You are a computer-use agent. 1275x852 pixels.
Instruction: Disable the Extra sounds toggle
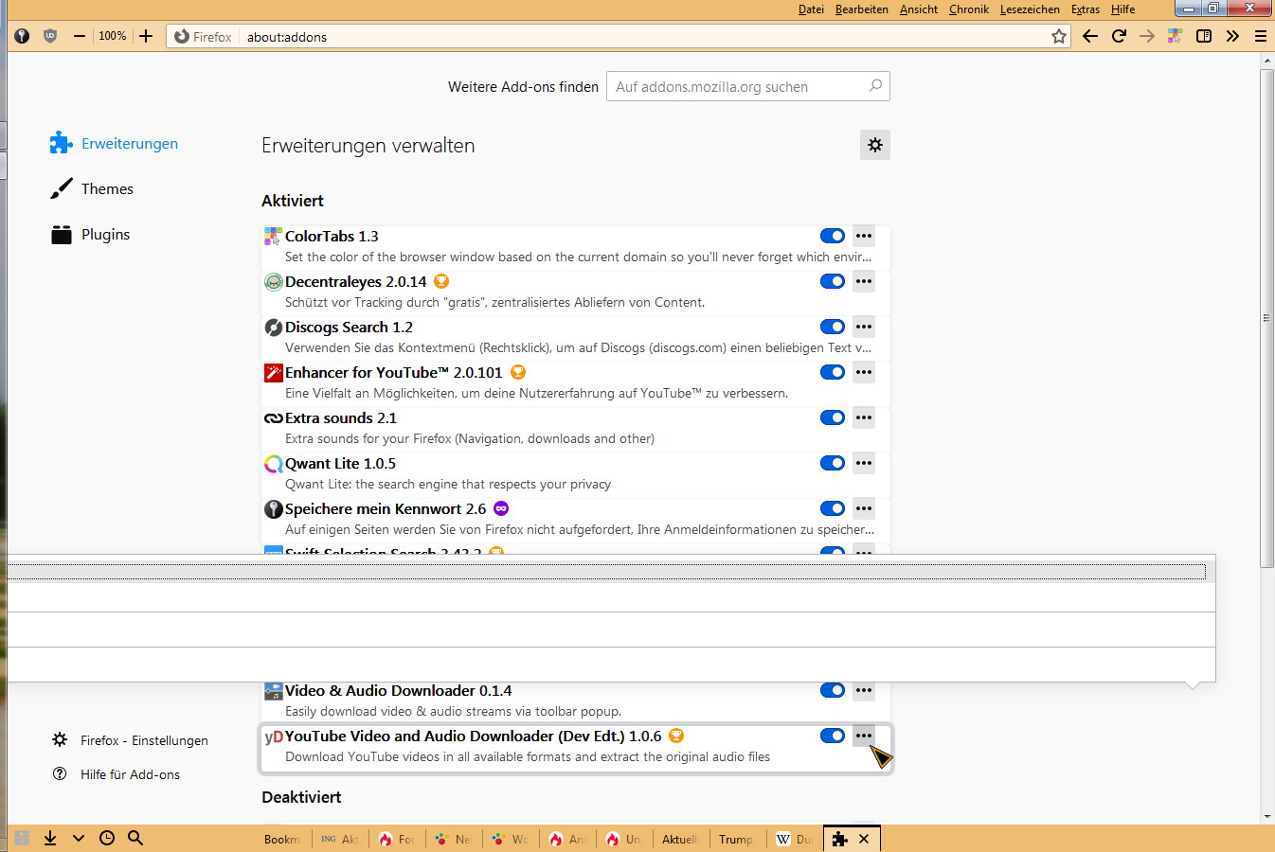pos(833,417)
